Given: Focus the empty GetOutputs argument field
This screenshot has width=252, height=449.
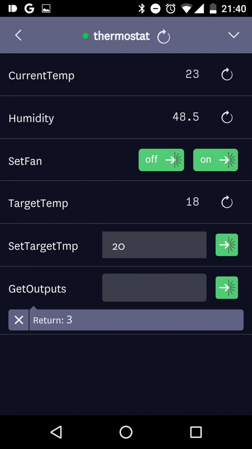Looking at the screenshot, I should click(x=154, y=288).
